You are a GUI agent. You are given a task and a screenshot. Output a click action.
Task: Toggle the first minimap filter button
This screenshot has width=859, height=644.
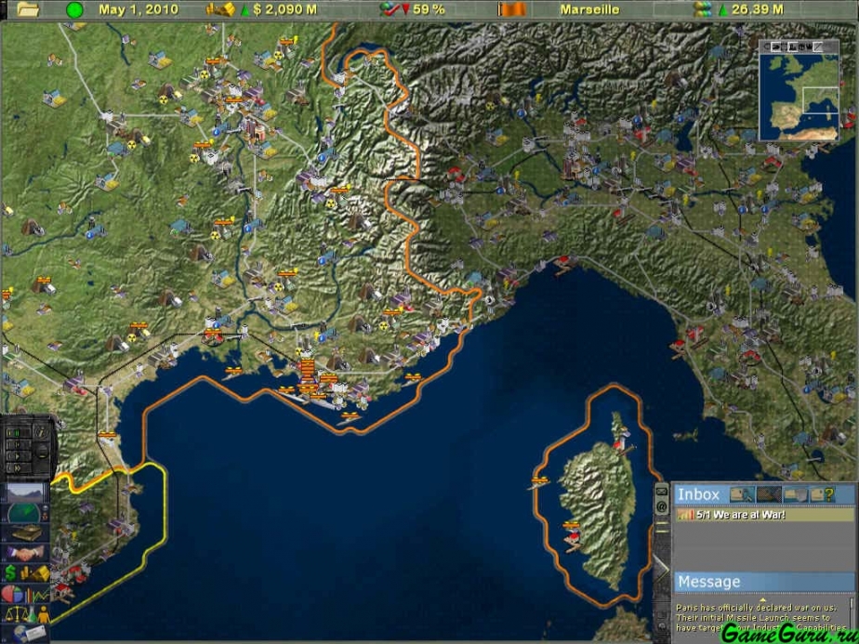click(767, 46)
